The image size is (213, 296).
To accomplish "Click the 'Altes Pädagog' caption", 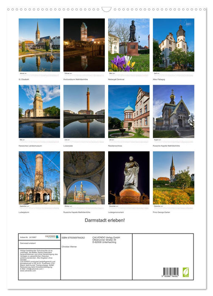I will 159,79.
